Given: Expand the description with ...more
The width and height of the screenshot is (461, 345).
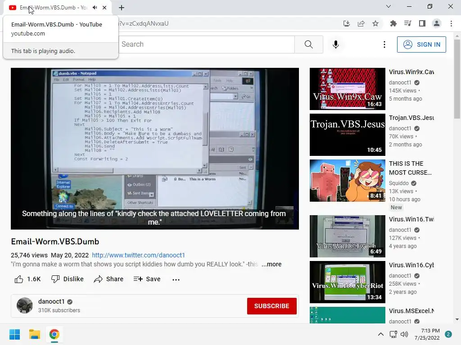Looking at the screenshot, I should [x=271, y=264].
